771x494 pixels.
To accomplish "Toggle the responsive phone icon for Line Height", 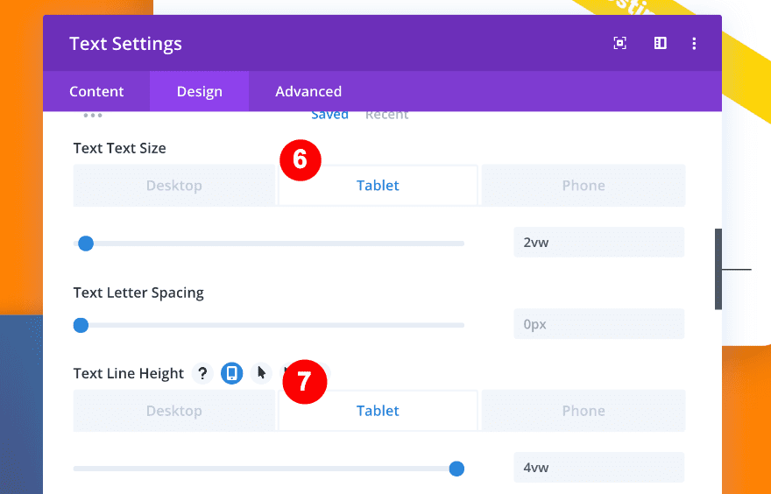I will tap(231, 373).
